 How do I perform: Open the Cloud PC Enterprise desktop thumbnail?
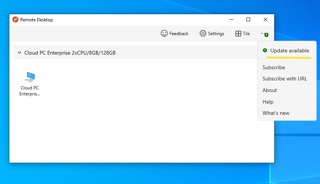pos(30,83)
